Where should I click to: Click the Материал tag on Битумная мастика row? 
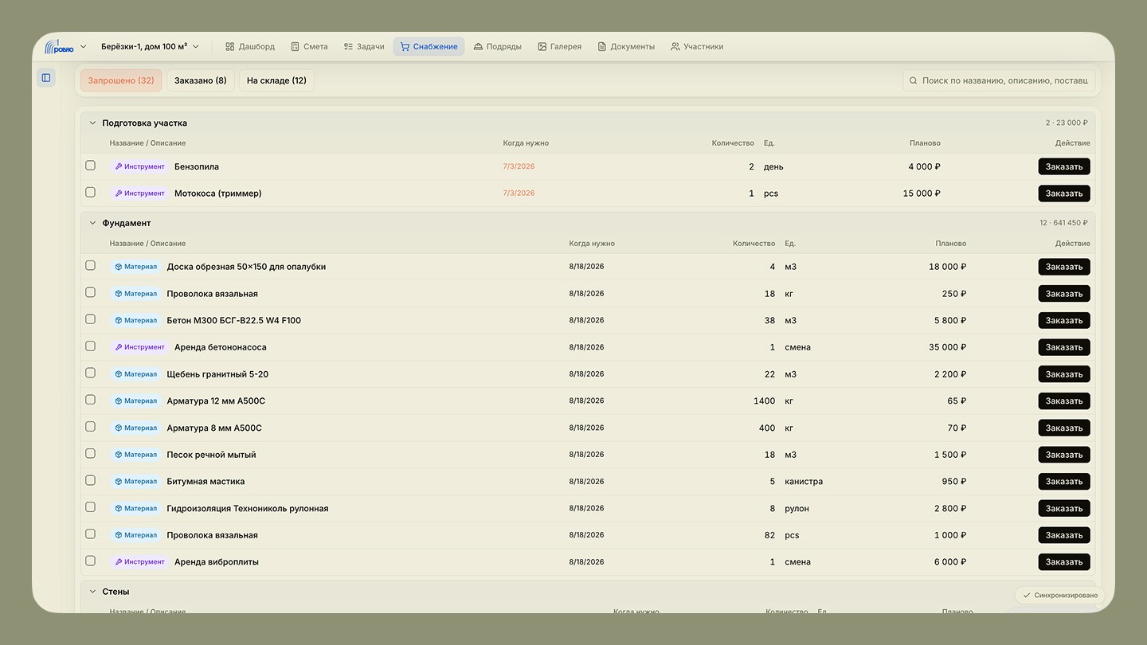pyautogui.click(x=135, y=482)
